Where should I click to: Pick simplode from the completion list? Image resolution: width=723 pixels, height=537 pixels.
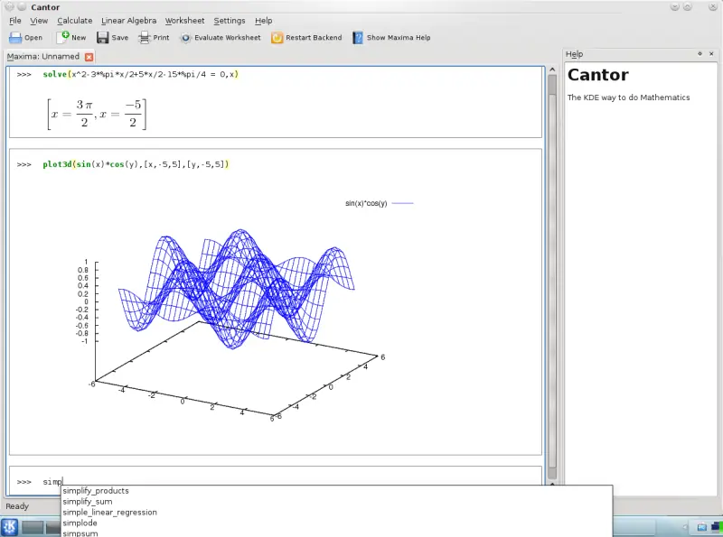80,523
